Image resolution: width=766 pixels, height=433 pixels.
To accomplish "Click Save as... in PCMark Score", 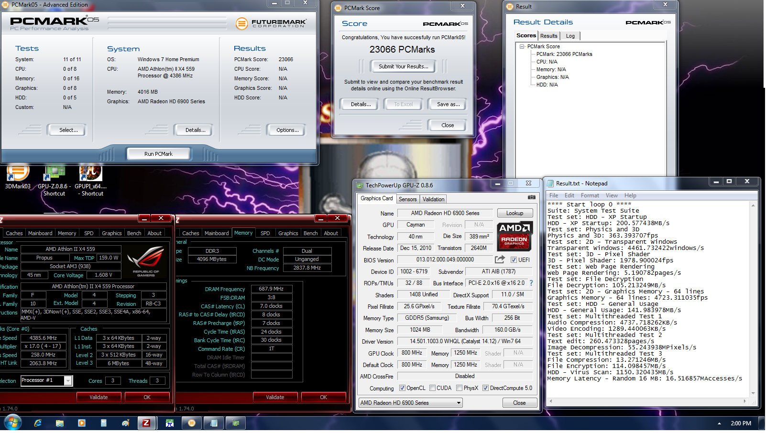I will click(448, 104).
